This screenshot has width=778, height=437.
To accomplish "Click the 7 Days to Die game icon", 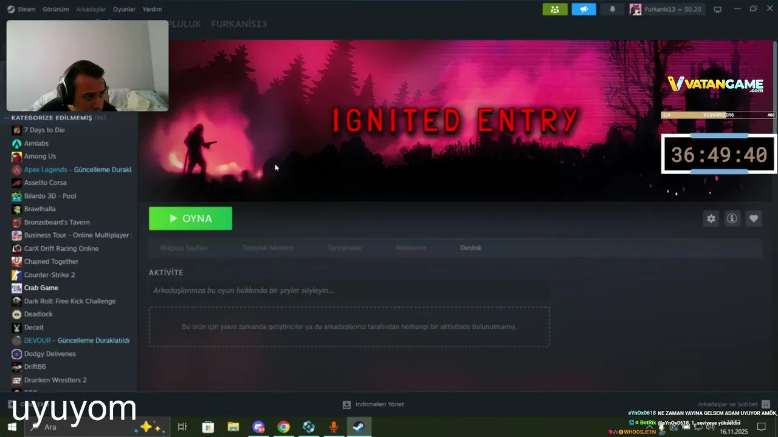I will click(x=16, y=130).
